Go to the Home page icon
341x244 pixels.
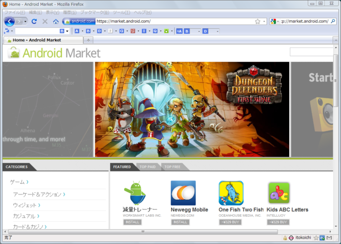coord(56,21)
